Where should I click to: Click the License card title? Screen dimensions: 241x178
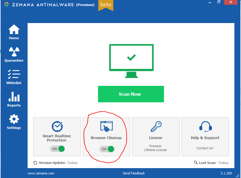coord(156,138)
